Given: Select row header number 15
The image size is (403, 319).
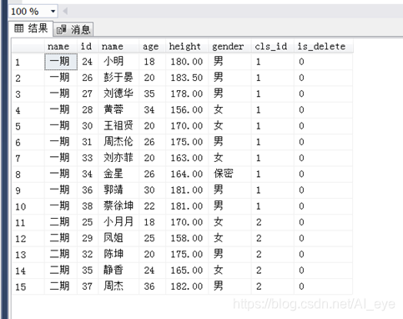Looking at the screenshot, I should point(28,286).
